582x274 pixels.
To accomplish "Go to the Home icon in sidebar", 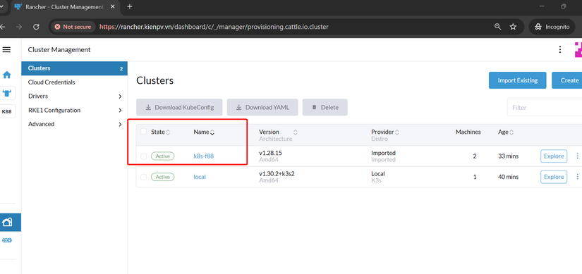I will [x=7, y=75].
